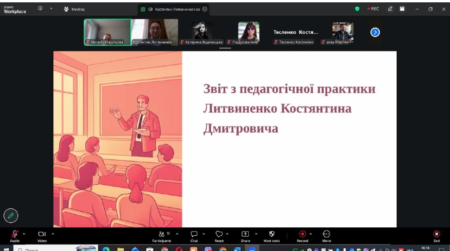Viewport: 450px width, 251px height.
Task: Unmute microphone with Audio button
Action: 15,236
